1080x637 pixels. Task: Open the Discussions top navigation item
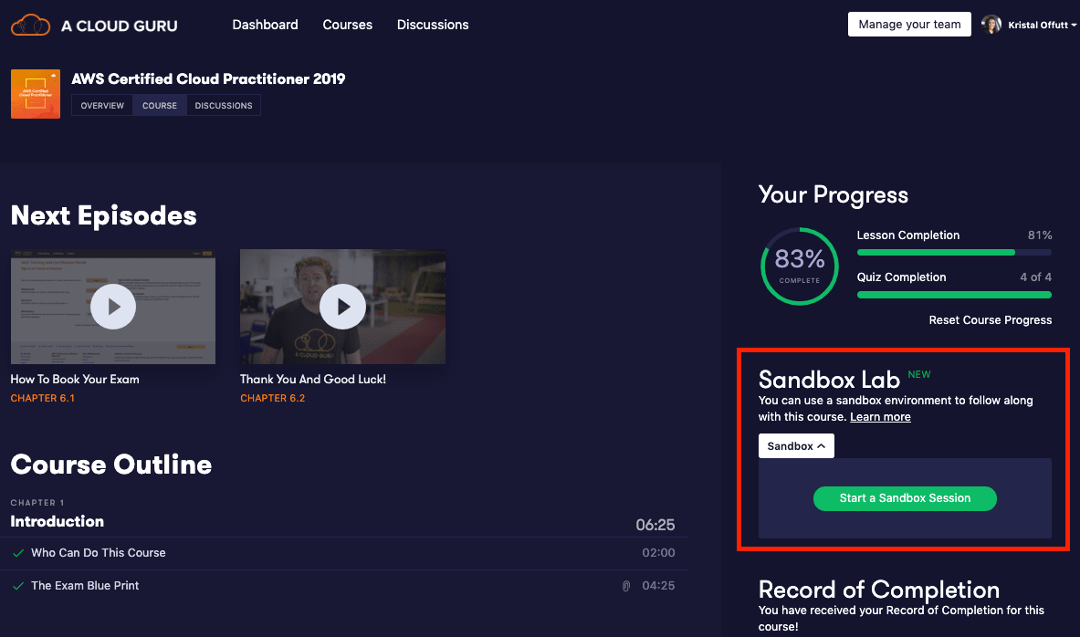[x=433, y=25]
